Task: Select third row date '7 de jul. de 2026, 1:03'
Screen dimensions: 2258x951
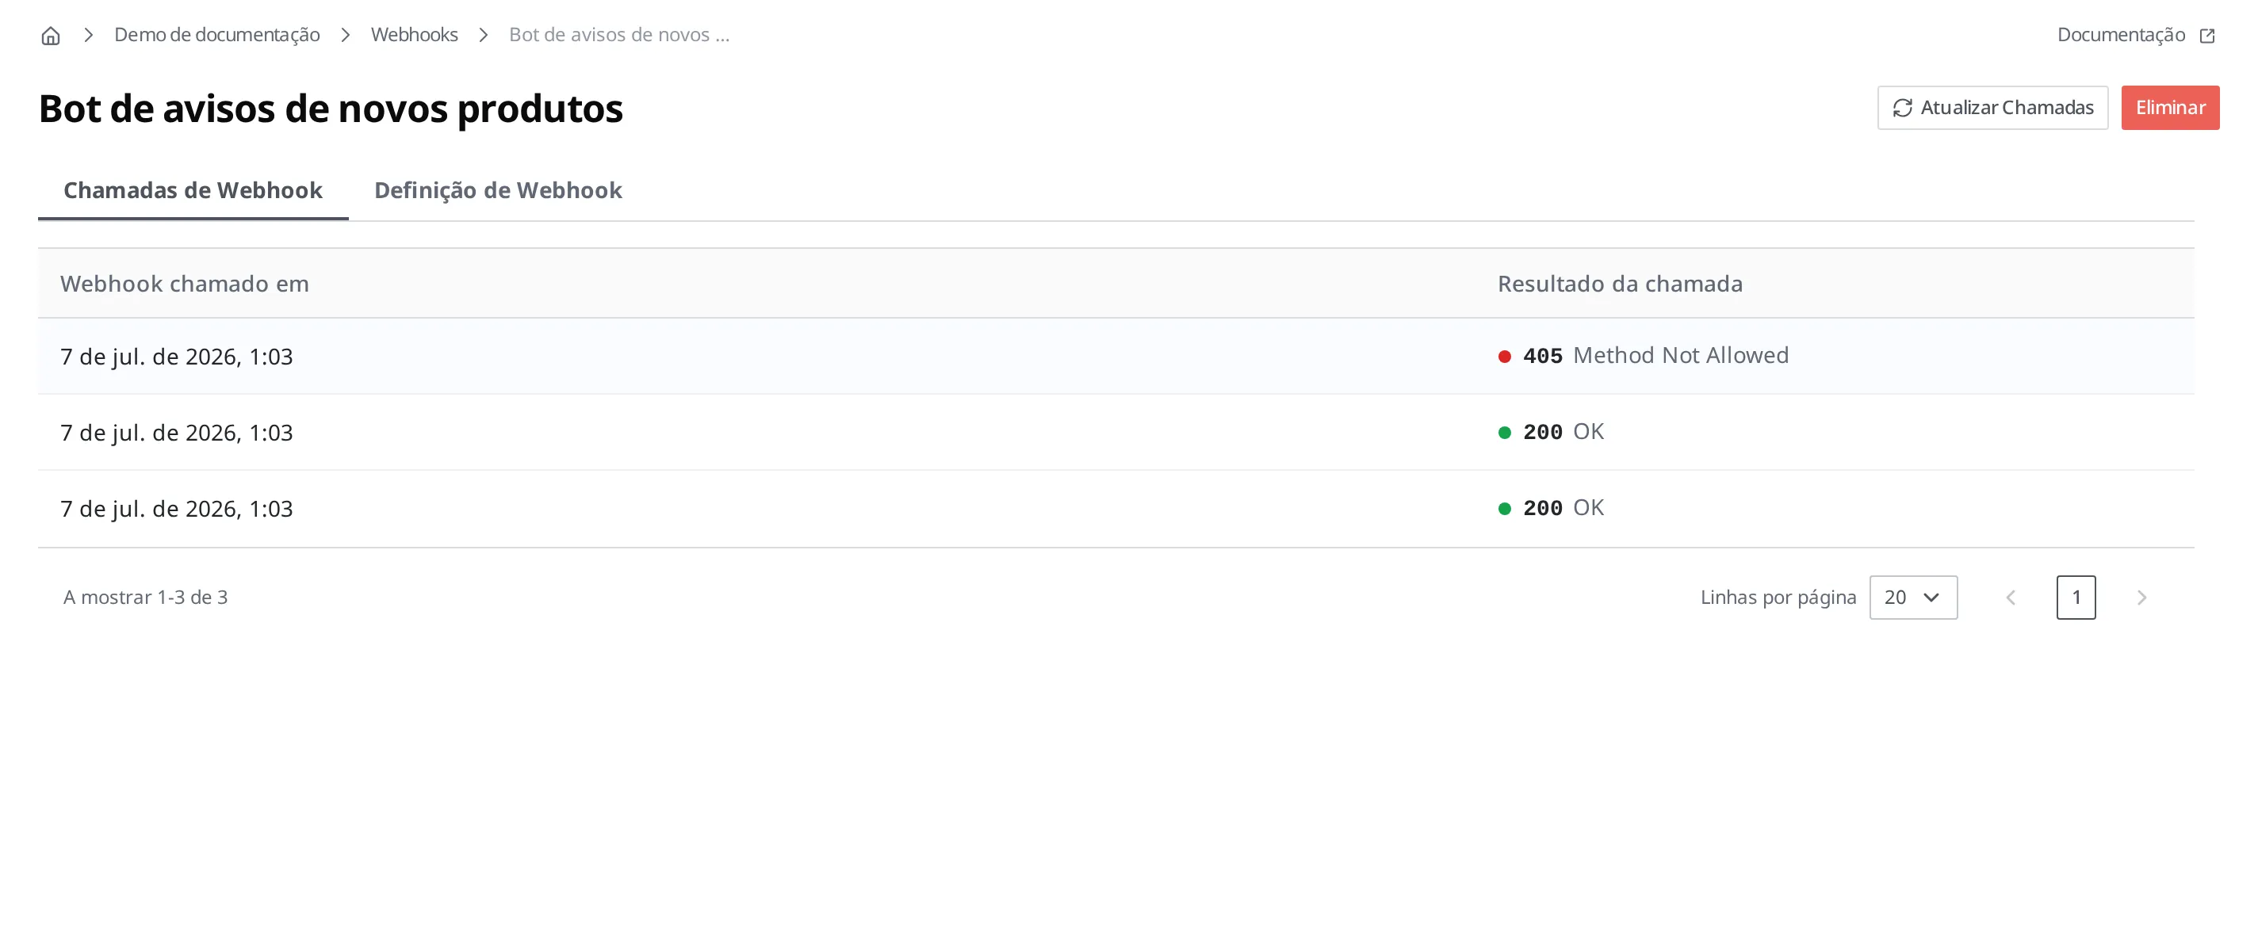Action: (176, 510)
